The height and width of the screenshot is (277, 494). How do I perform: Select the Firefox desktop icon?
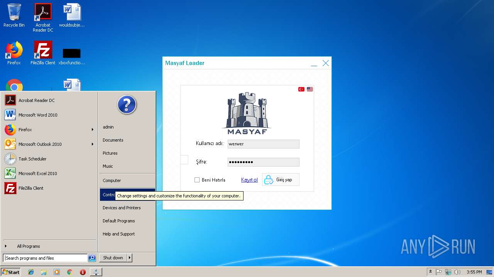(x=14, y=53)
